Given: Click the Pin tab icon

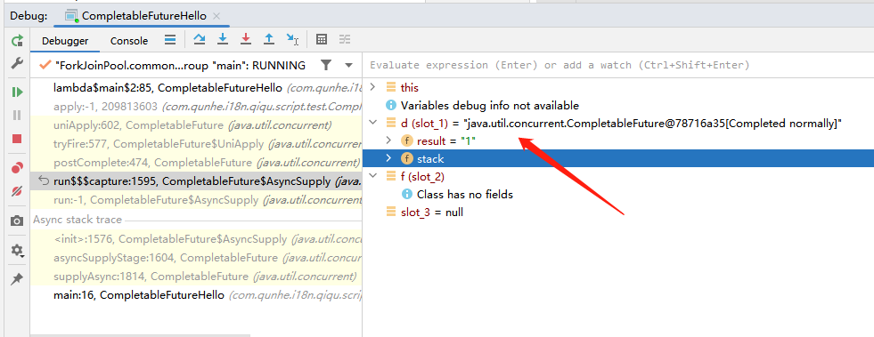Looking at the screenshot, I should [17, 278].
